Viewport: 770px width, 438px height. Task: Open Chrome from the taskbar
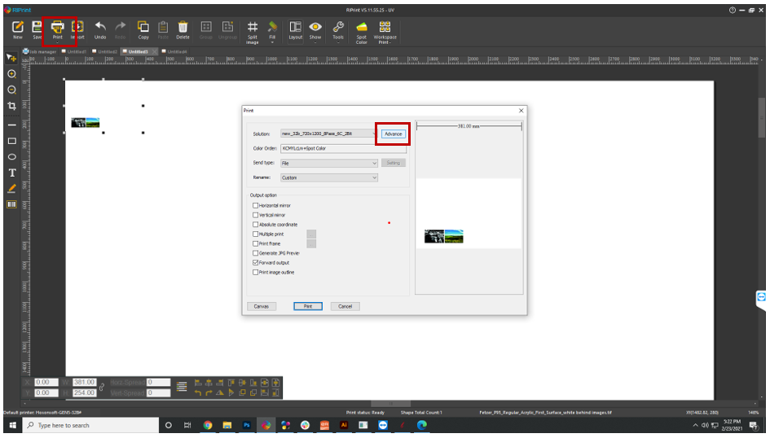coord(208,425)
